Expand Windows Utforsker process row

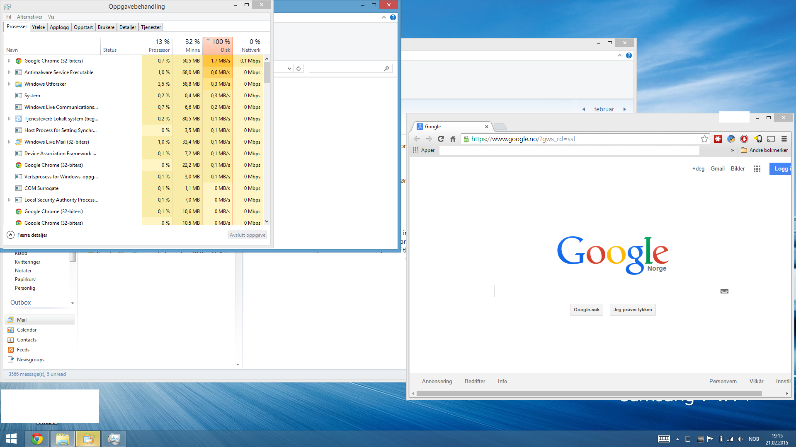point(9,84)
